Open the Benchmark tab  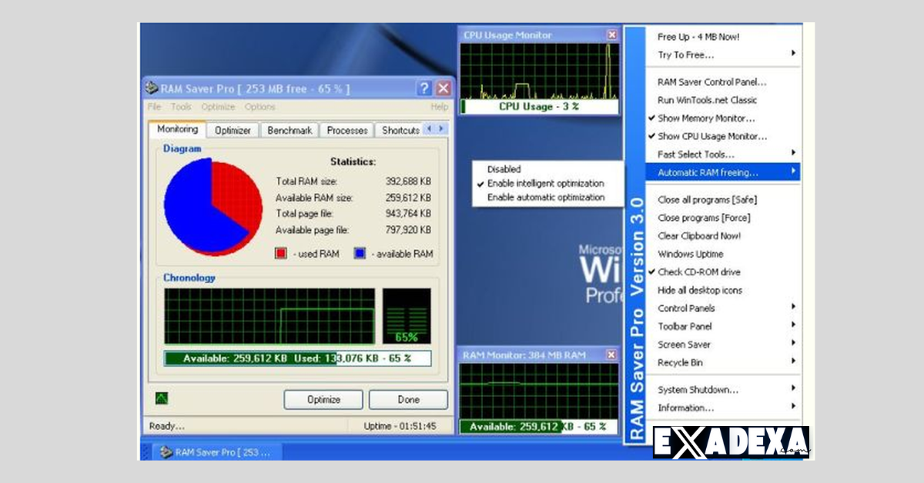coord(289,130)
